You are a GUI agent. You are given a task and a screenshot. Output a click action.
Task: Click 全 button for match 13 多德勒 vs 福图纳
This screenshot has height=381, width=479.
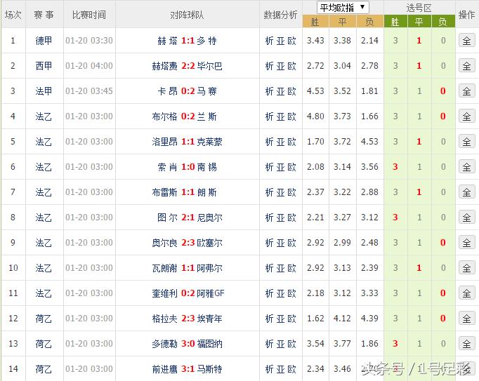(466, 344)
